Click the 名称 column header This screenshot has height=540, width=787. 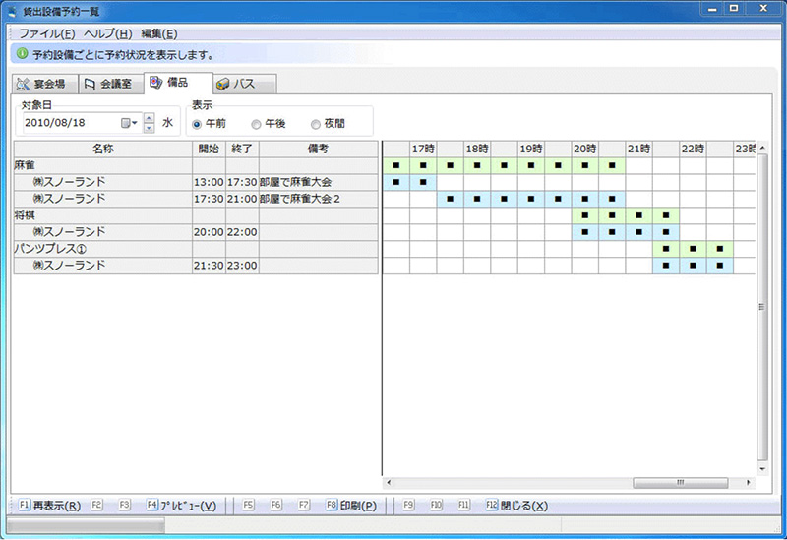(103, 150)
